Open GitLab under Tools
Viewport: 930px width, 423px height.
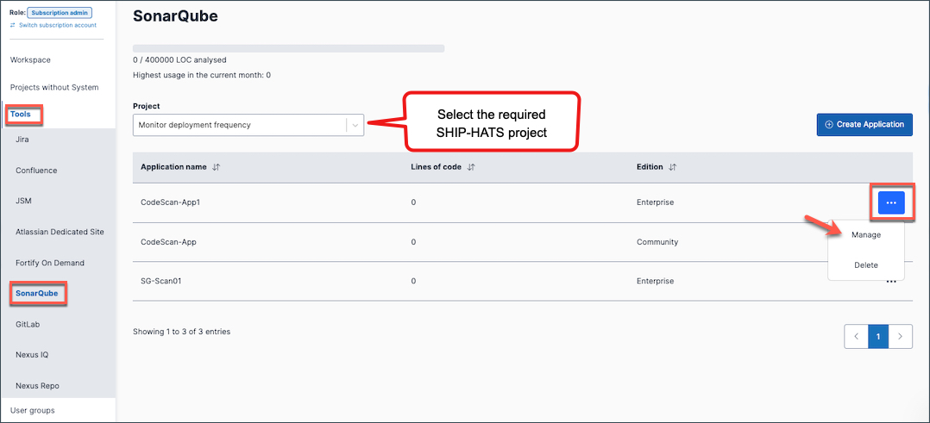pos(28,324)
